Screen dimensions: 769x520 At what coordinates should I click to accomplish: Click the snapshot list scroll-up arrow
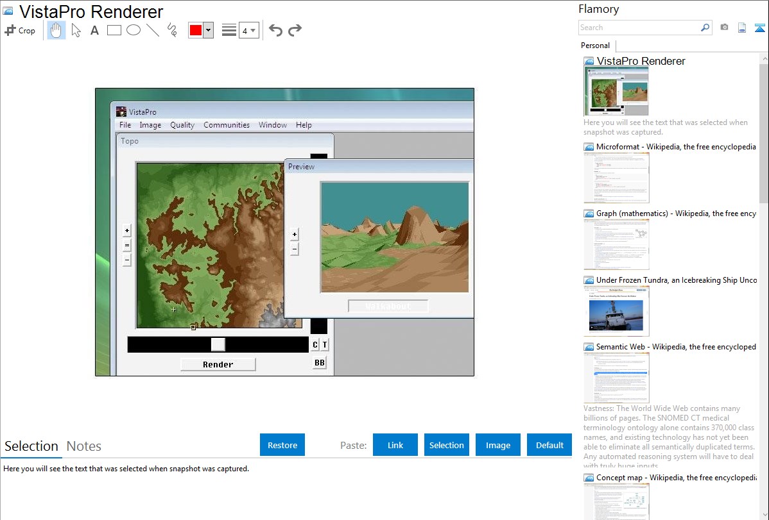pos(764,59)
